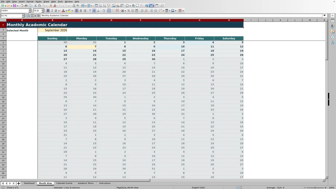Open the sidebar Gallery icon
Screen dimensions: 336x189
pos(333,32)
